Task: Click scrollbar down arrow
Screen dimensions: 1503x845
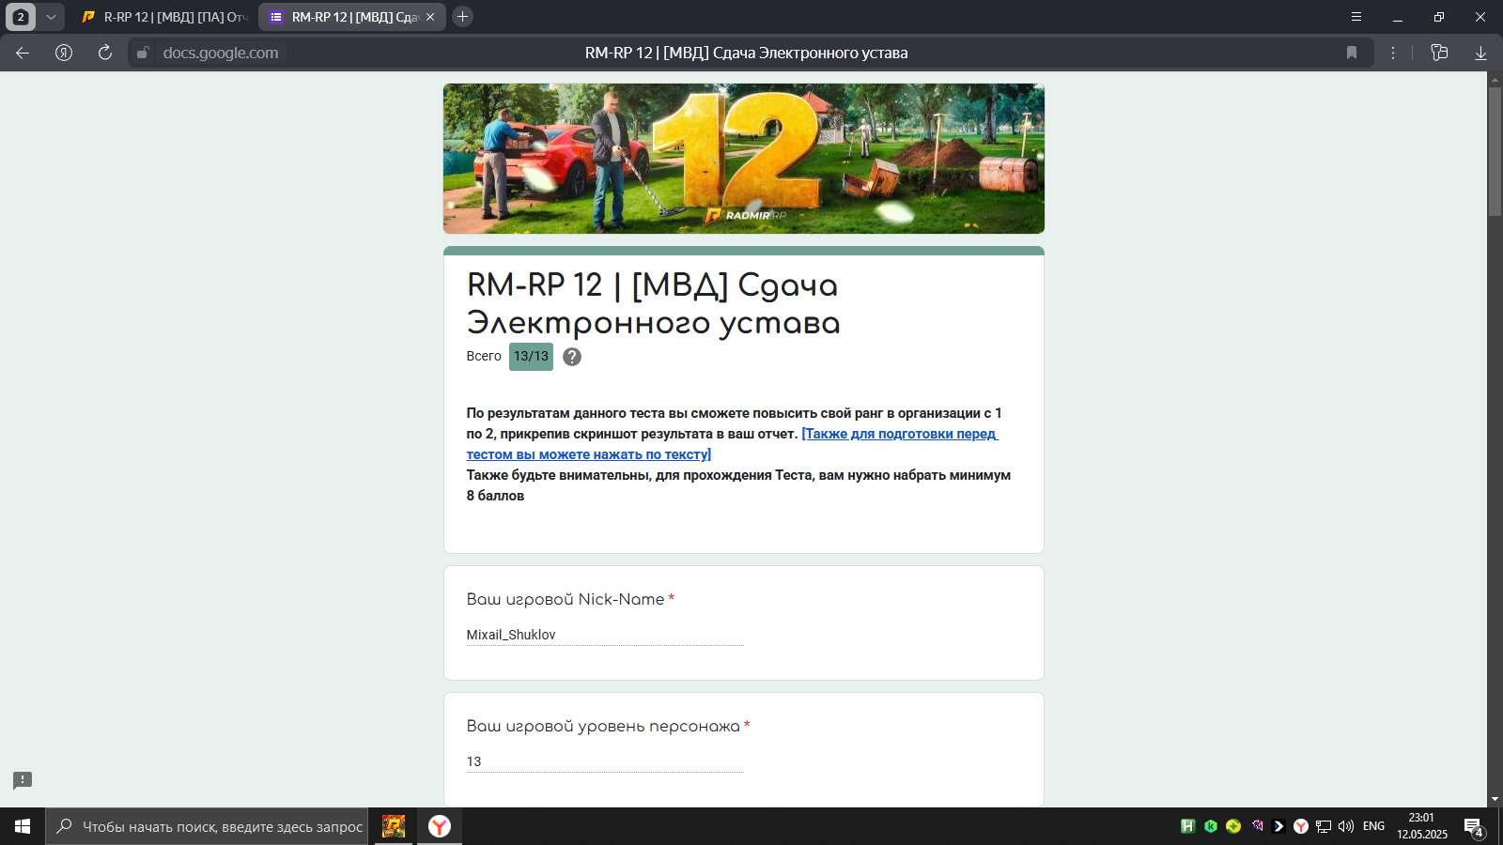Action: [x=1495, y=800]
